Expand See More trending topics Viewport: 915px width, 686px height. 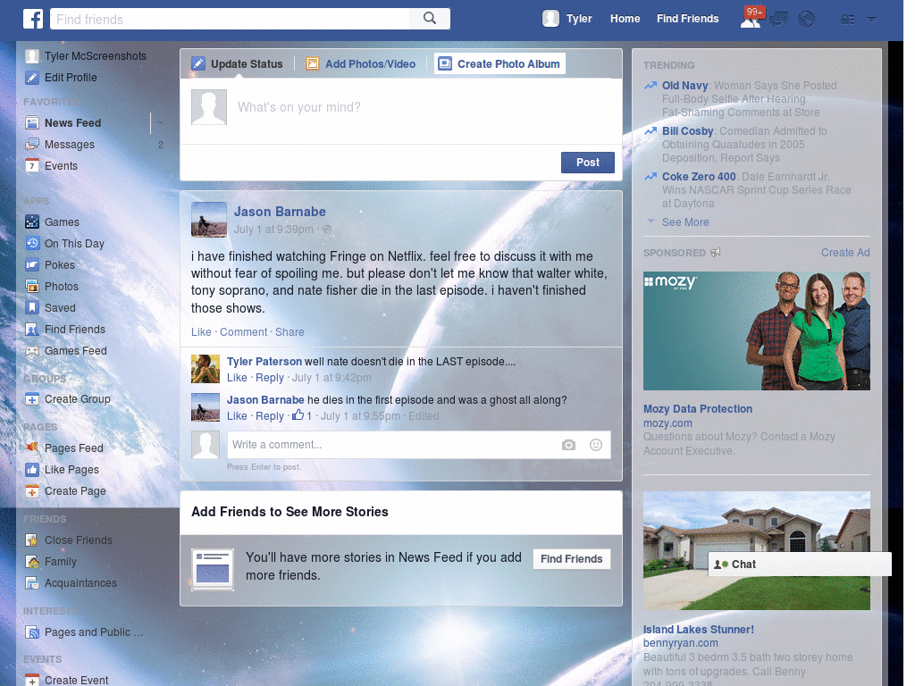coord(685,222)
